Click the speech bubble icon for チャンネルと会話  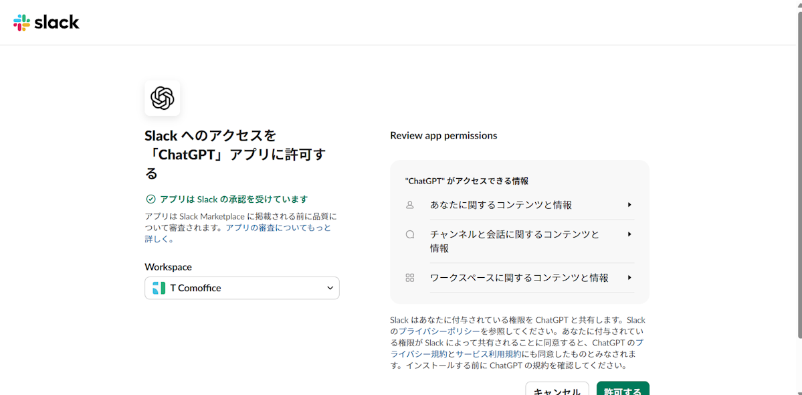tap(410, 234)
